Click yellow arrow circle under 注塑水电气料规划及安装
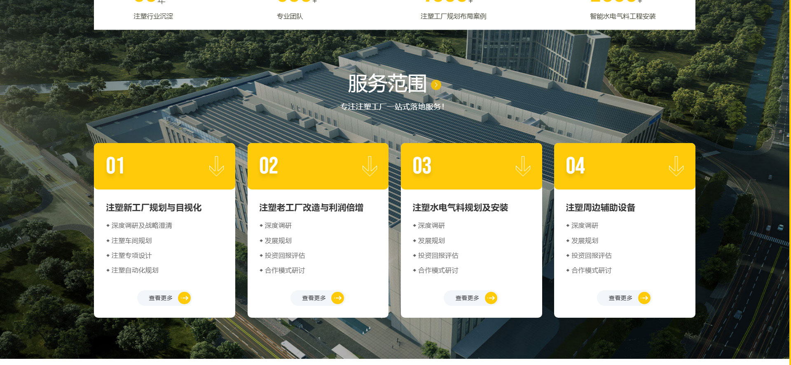Viewport: 791px width, 365px height. (491, 298)
